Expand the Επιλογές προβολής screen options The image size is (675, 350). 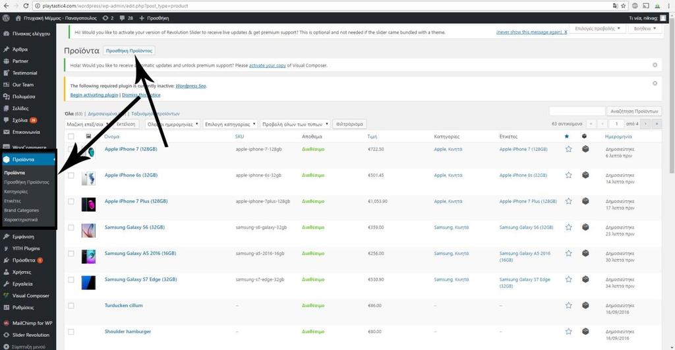[597, 28]
